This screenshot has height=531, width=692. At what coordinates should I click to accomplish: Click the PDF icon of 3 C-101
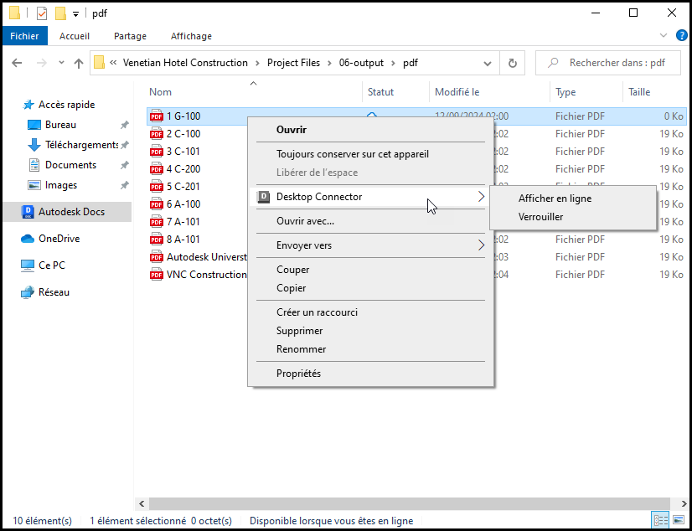(157, 152)
